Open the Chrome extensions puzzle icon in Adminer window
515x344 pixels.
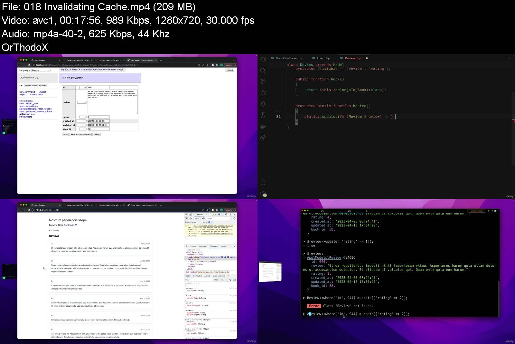[213, 65]
